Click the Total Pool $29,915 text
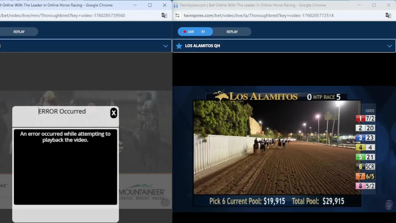396x223 pixels. coord(318,201)
